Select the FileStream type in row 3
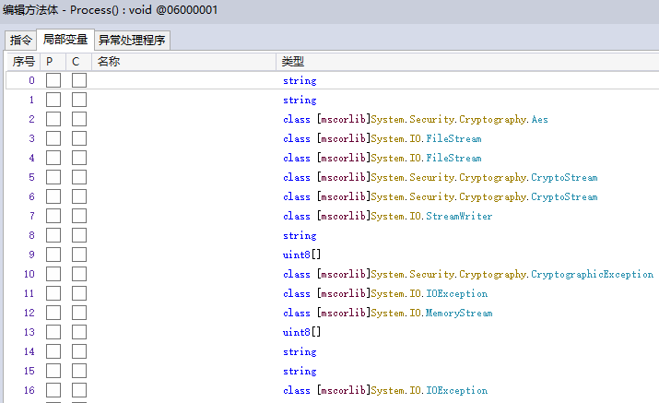 point(382,139)
